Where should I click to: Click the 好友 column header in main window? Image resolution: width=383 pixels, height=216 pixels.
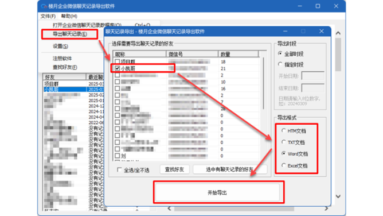[64, 77]
